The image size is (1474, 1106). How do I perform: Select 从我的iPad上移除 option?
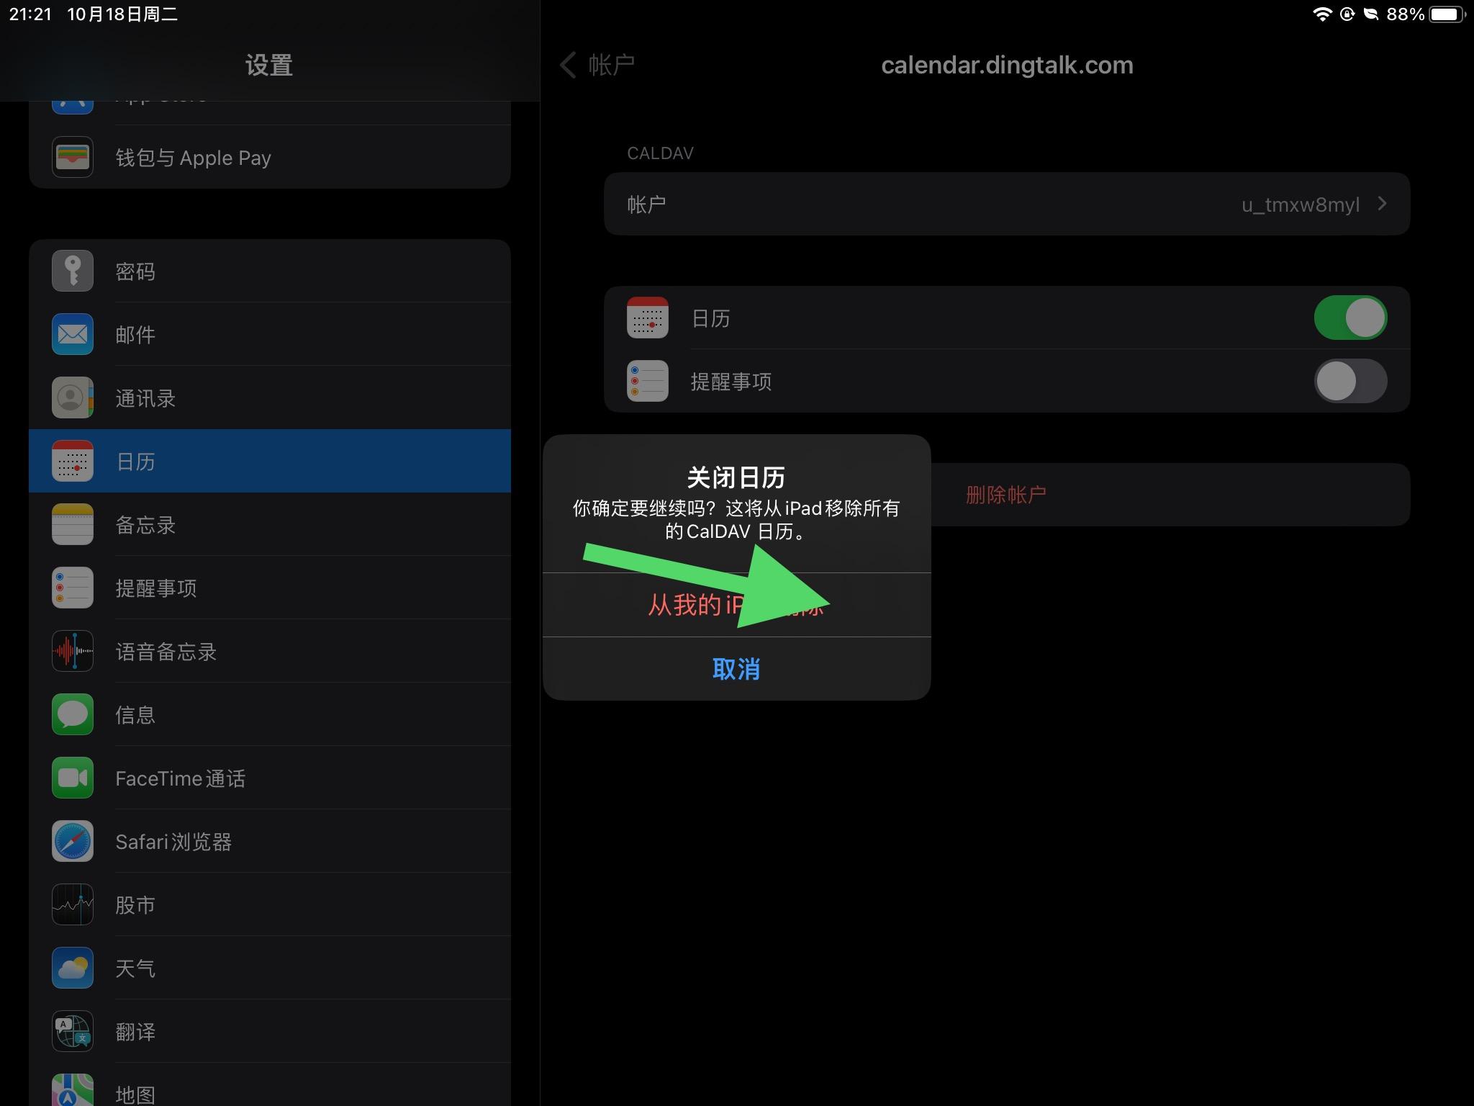pos(737,604)
